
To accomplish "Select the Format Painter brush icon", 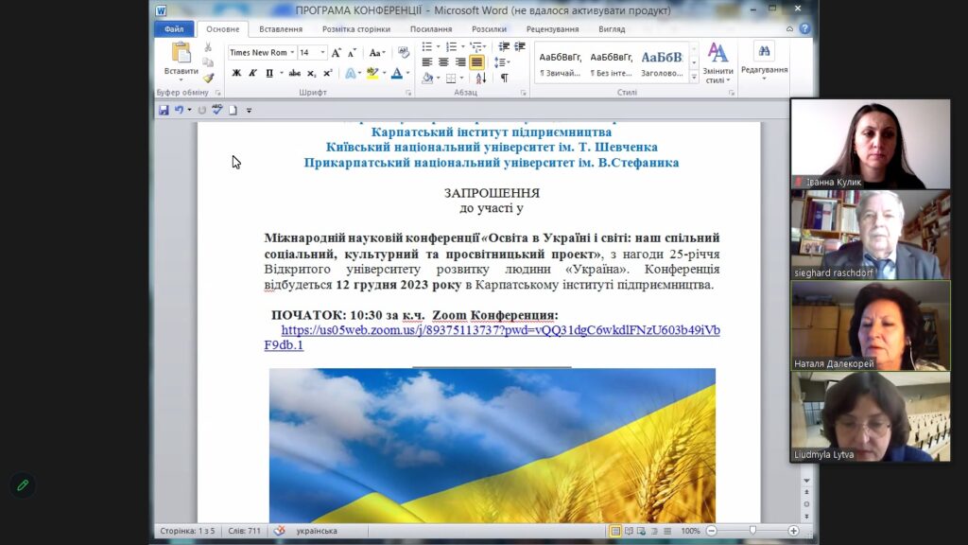I will tap(208, 78).
